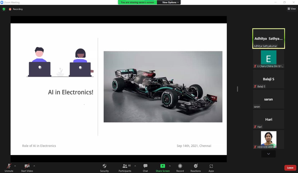Open the View Options dropdown
Screen dimensions: 298x173
tap(170, 2)
